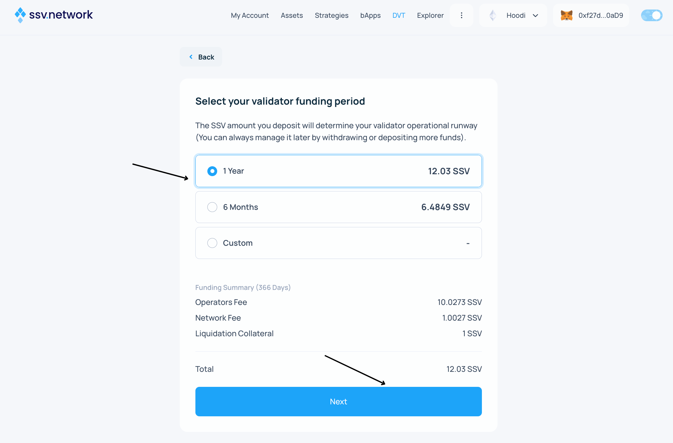Expand the Hoodi network dropdown chevron
The height and width of the screenshot is (443, 673).
536,16
